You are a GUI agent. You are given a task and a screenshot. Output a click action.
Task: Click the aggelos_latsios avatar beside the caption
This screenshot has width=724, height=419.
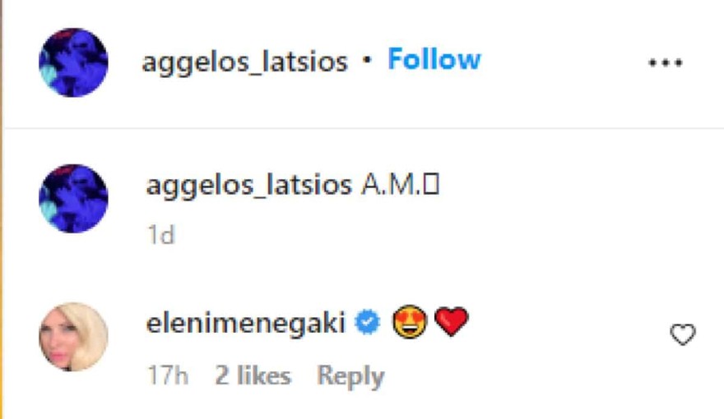(73, 198)
